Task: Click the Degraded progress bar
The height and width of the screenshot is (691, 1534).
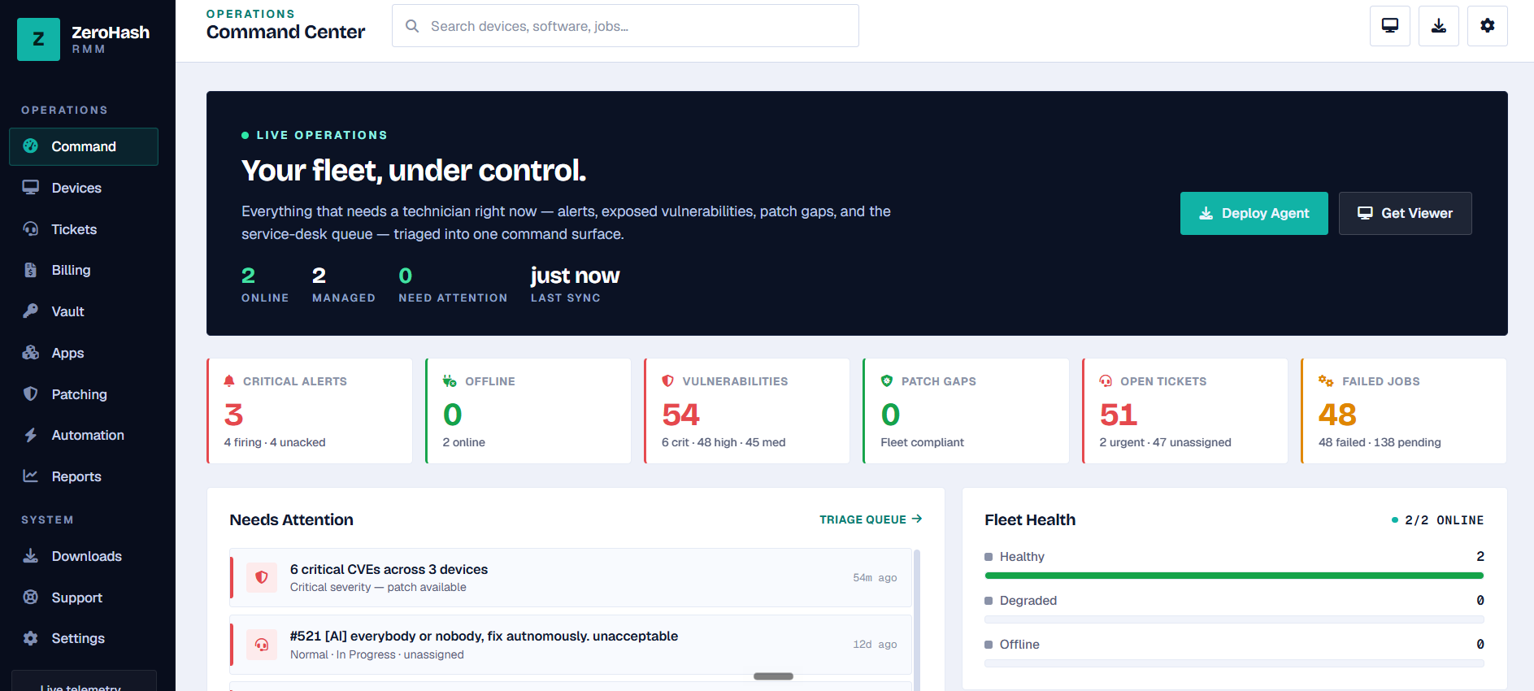Action: coord(1234,619)
